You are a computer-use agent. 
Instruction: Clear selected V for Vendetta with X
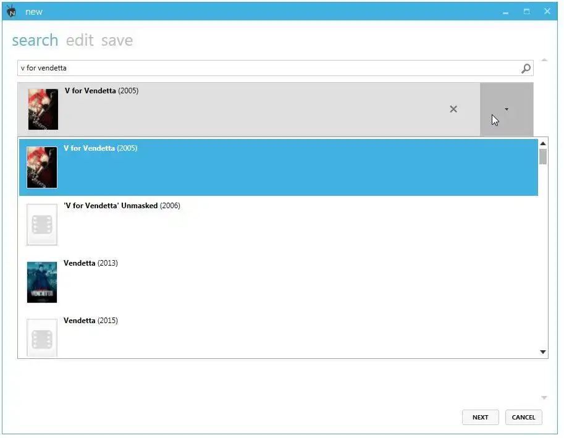click(x=453, y=109)
